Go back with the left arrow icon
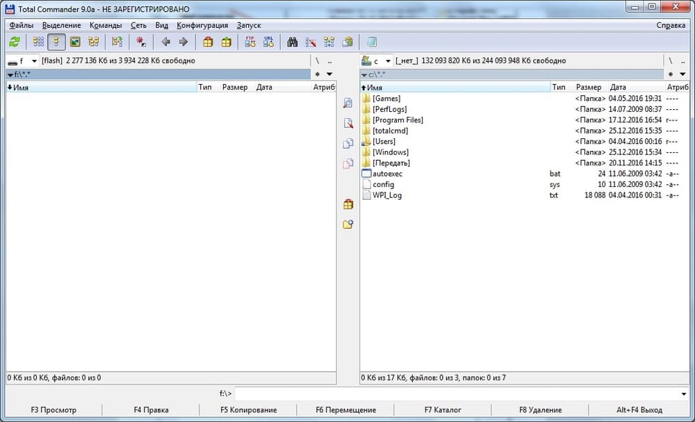This screenshot has width=695, height=422. click(x=166, y=42)
